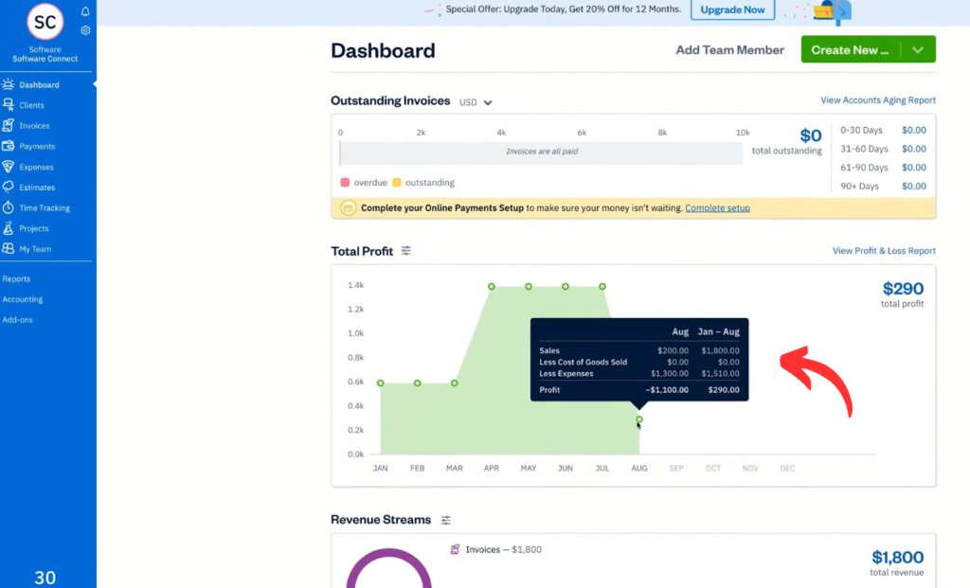This screenshot has height=588, width=970.
Task: Click Add Team Member
Action: pyautogui.click(x=730, y=50)
